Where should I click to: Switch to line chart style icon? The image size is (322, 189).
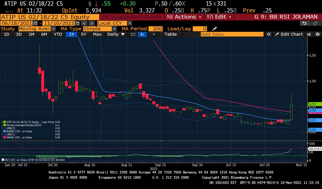point(133,34)
